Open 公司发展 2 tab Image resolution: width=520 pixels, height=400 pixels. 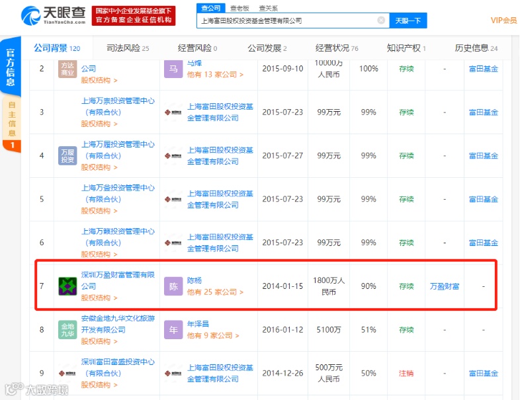pos(267,48)
